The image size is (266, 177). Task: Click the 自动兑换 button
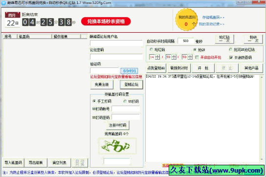80,162
